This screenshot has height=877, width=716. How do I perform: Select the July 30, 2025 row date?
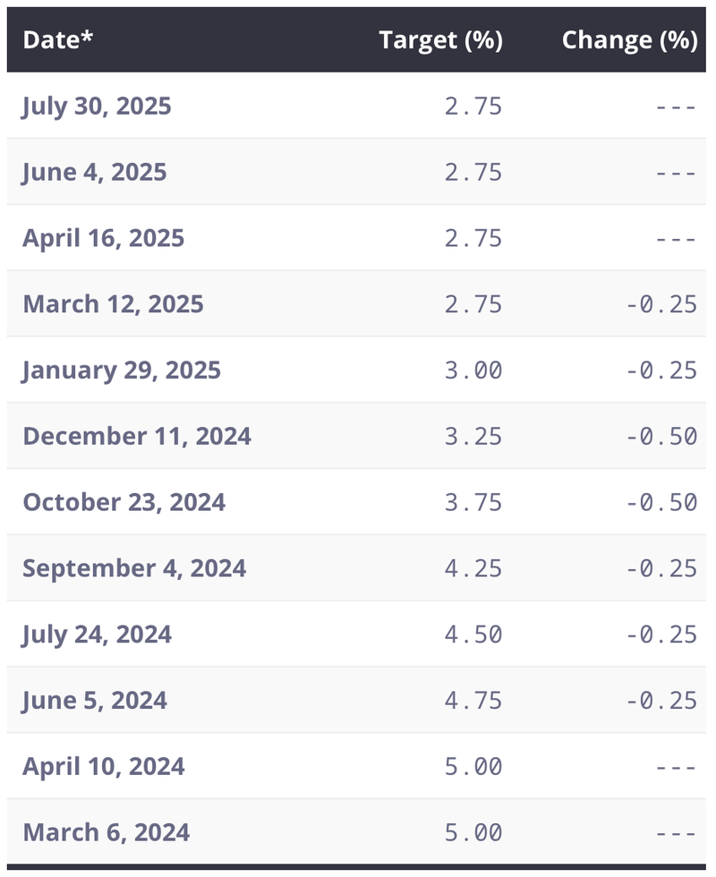pyautogui.click(x=97, y=106)
